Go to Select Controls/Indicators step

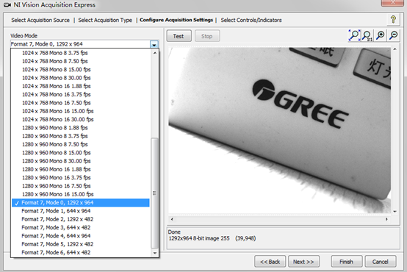251,20
